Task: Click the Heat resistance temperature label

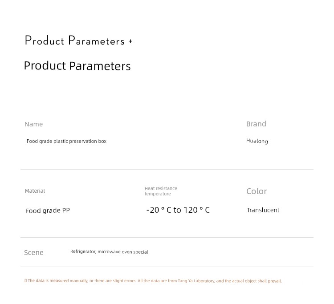Action: pyautogui.click(x=161, y=191)
